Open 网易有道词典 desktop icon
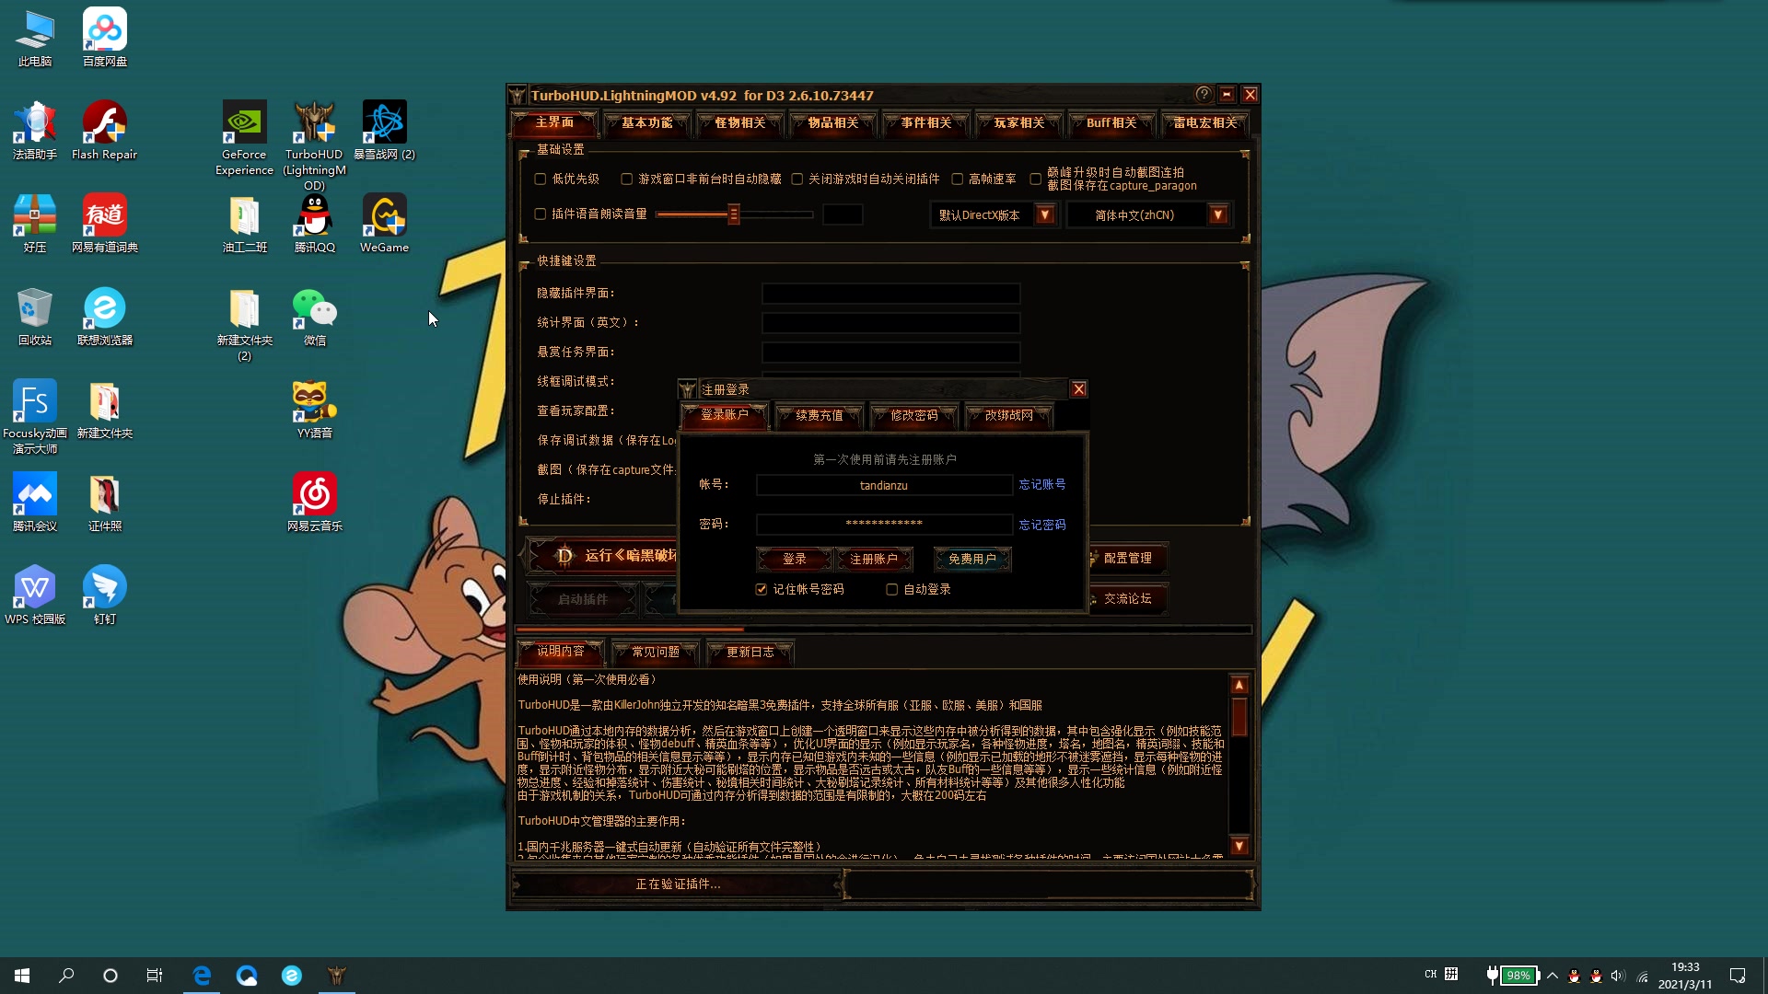 (x=105, y=225)
